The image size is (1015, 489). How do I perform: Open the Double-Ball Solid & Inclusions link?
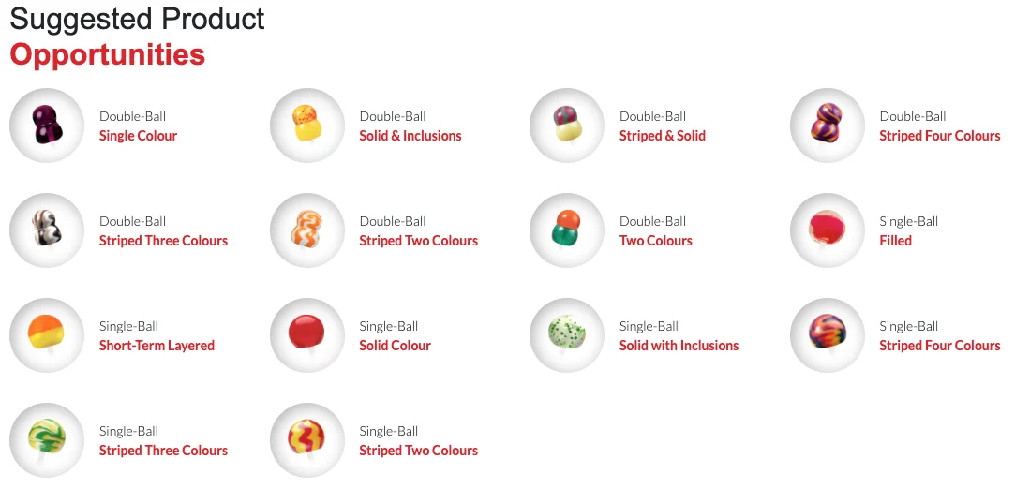coord(410,136)
